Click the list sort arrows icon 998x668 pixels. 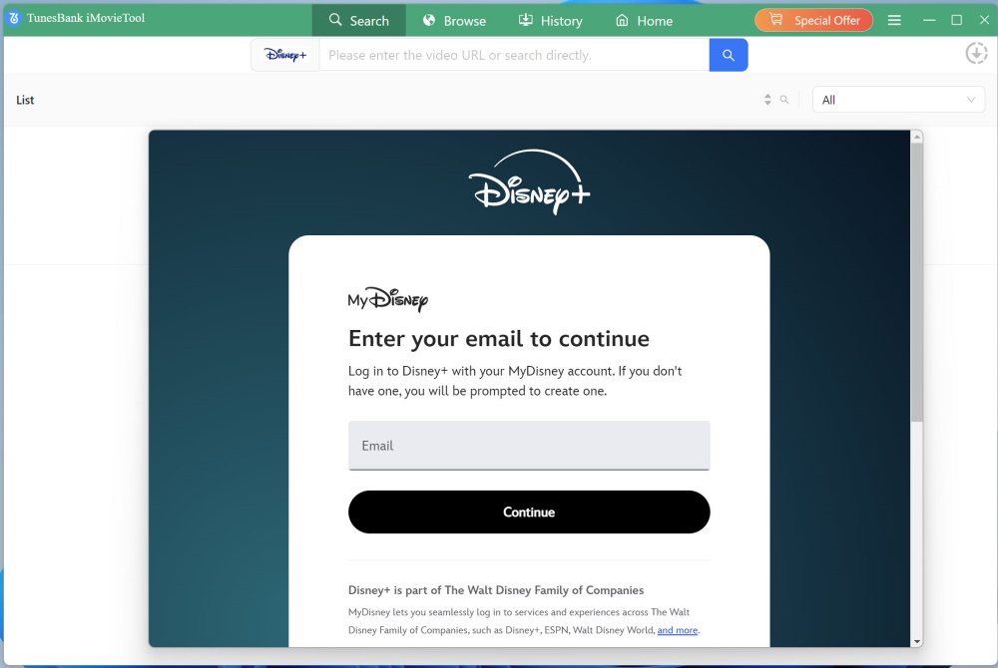[767, 100]
